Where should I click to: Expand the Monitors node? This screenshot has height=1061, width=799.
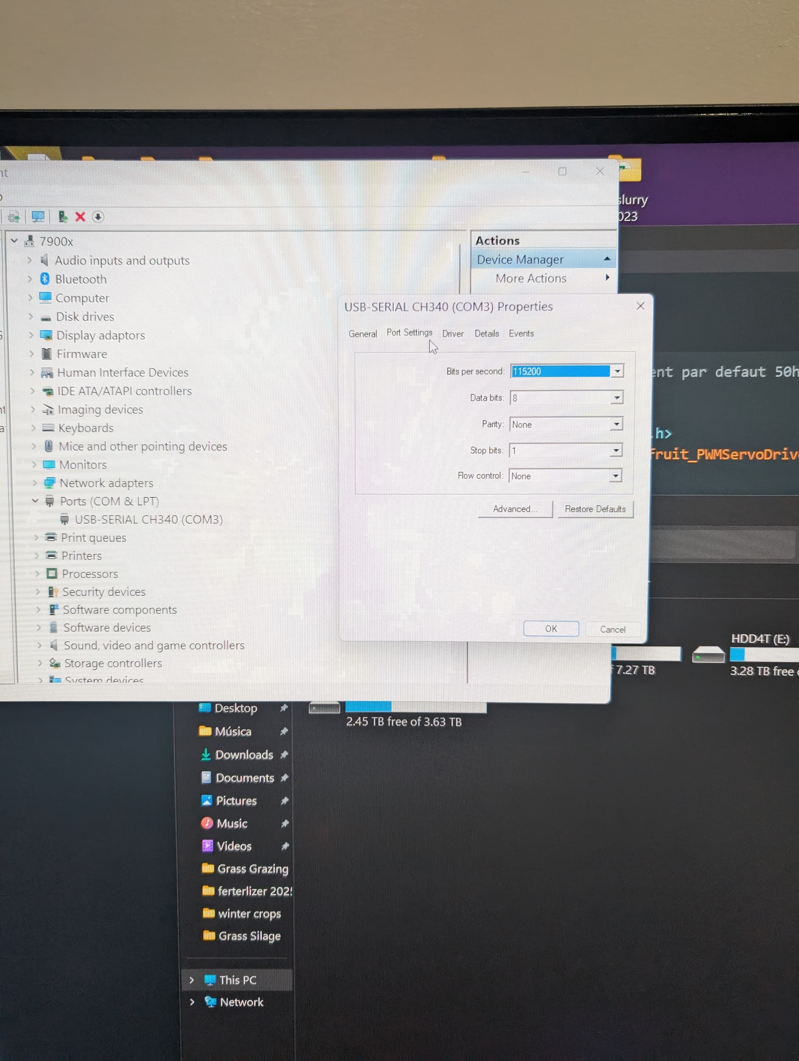point(34,464)
